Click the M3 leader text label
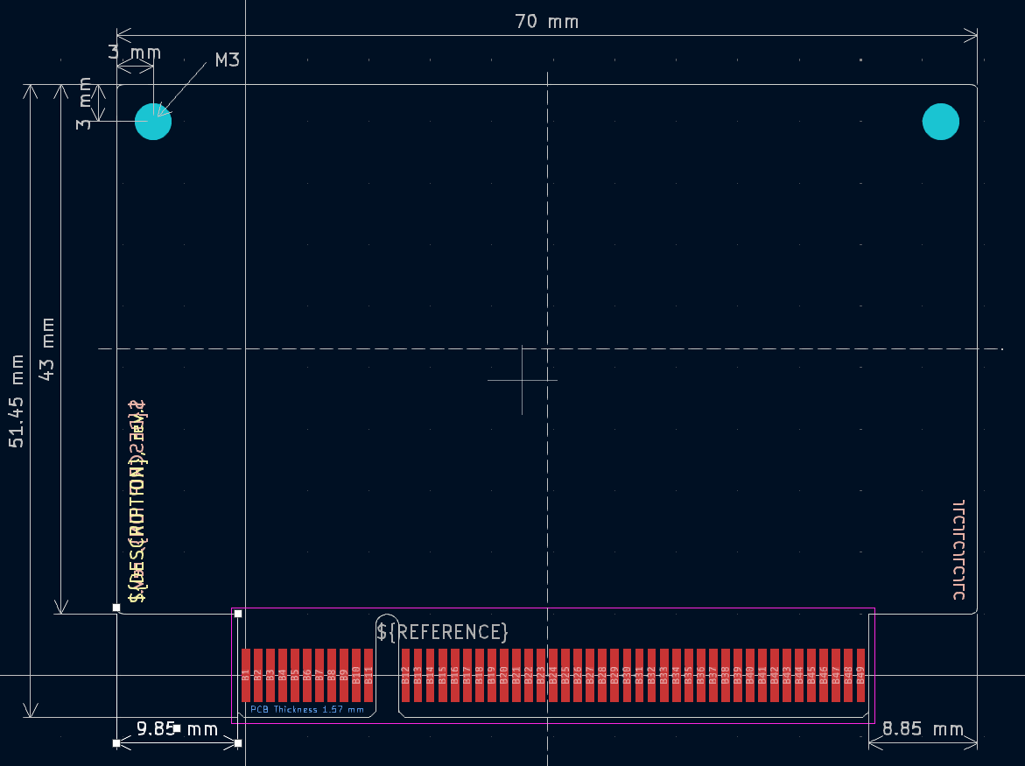Image resolution: width=1025 pixels, height=766 pixels. click(x=227, y=60)
